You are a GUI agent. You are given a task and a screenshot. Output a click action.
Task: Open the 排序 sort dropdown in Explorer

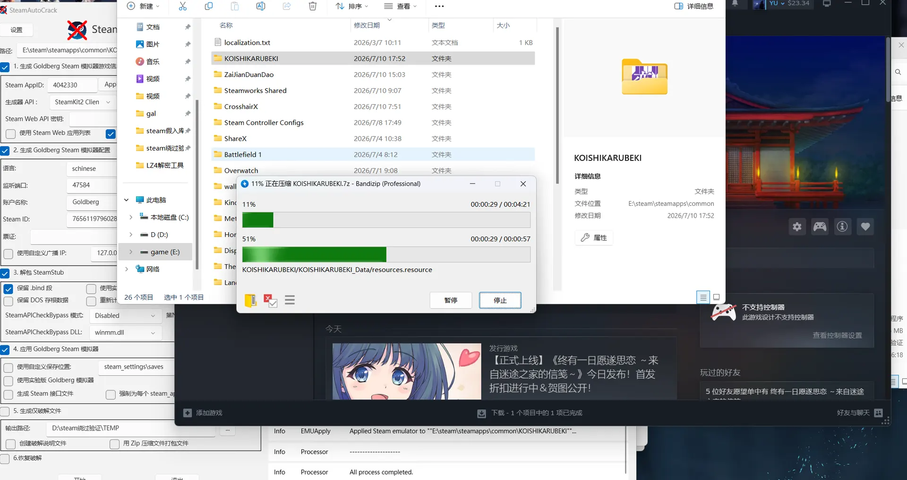pyautogui.click(x=352, y=6)
